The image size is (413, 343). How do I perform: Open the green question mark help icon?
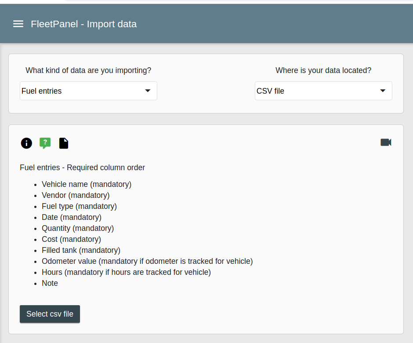tap(45, 143)
